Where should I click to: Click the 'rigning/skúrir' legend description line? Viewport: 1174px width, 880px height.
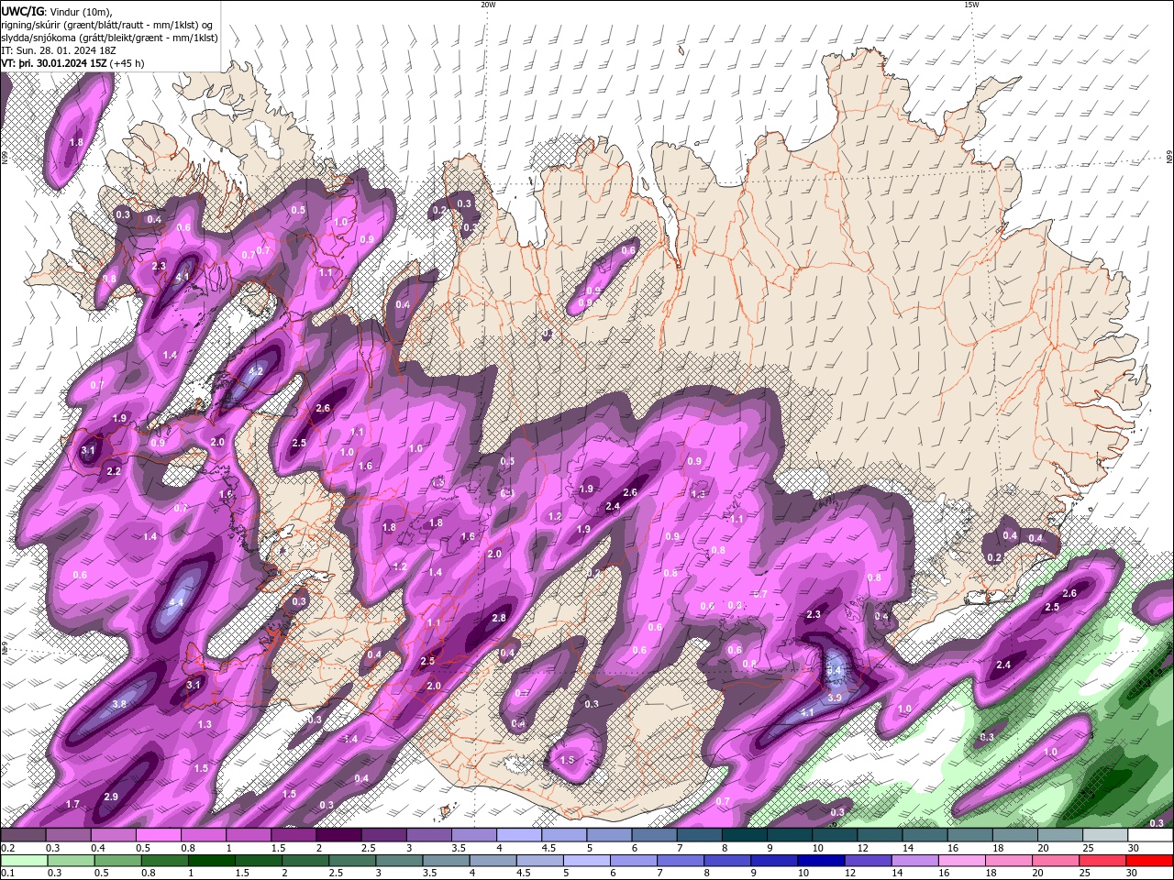(x=108, y=25)
